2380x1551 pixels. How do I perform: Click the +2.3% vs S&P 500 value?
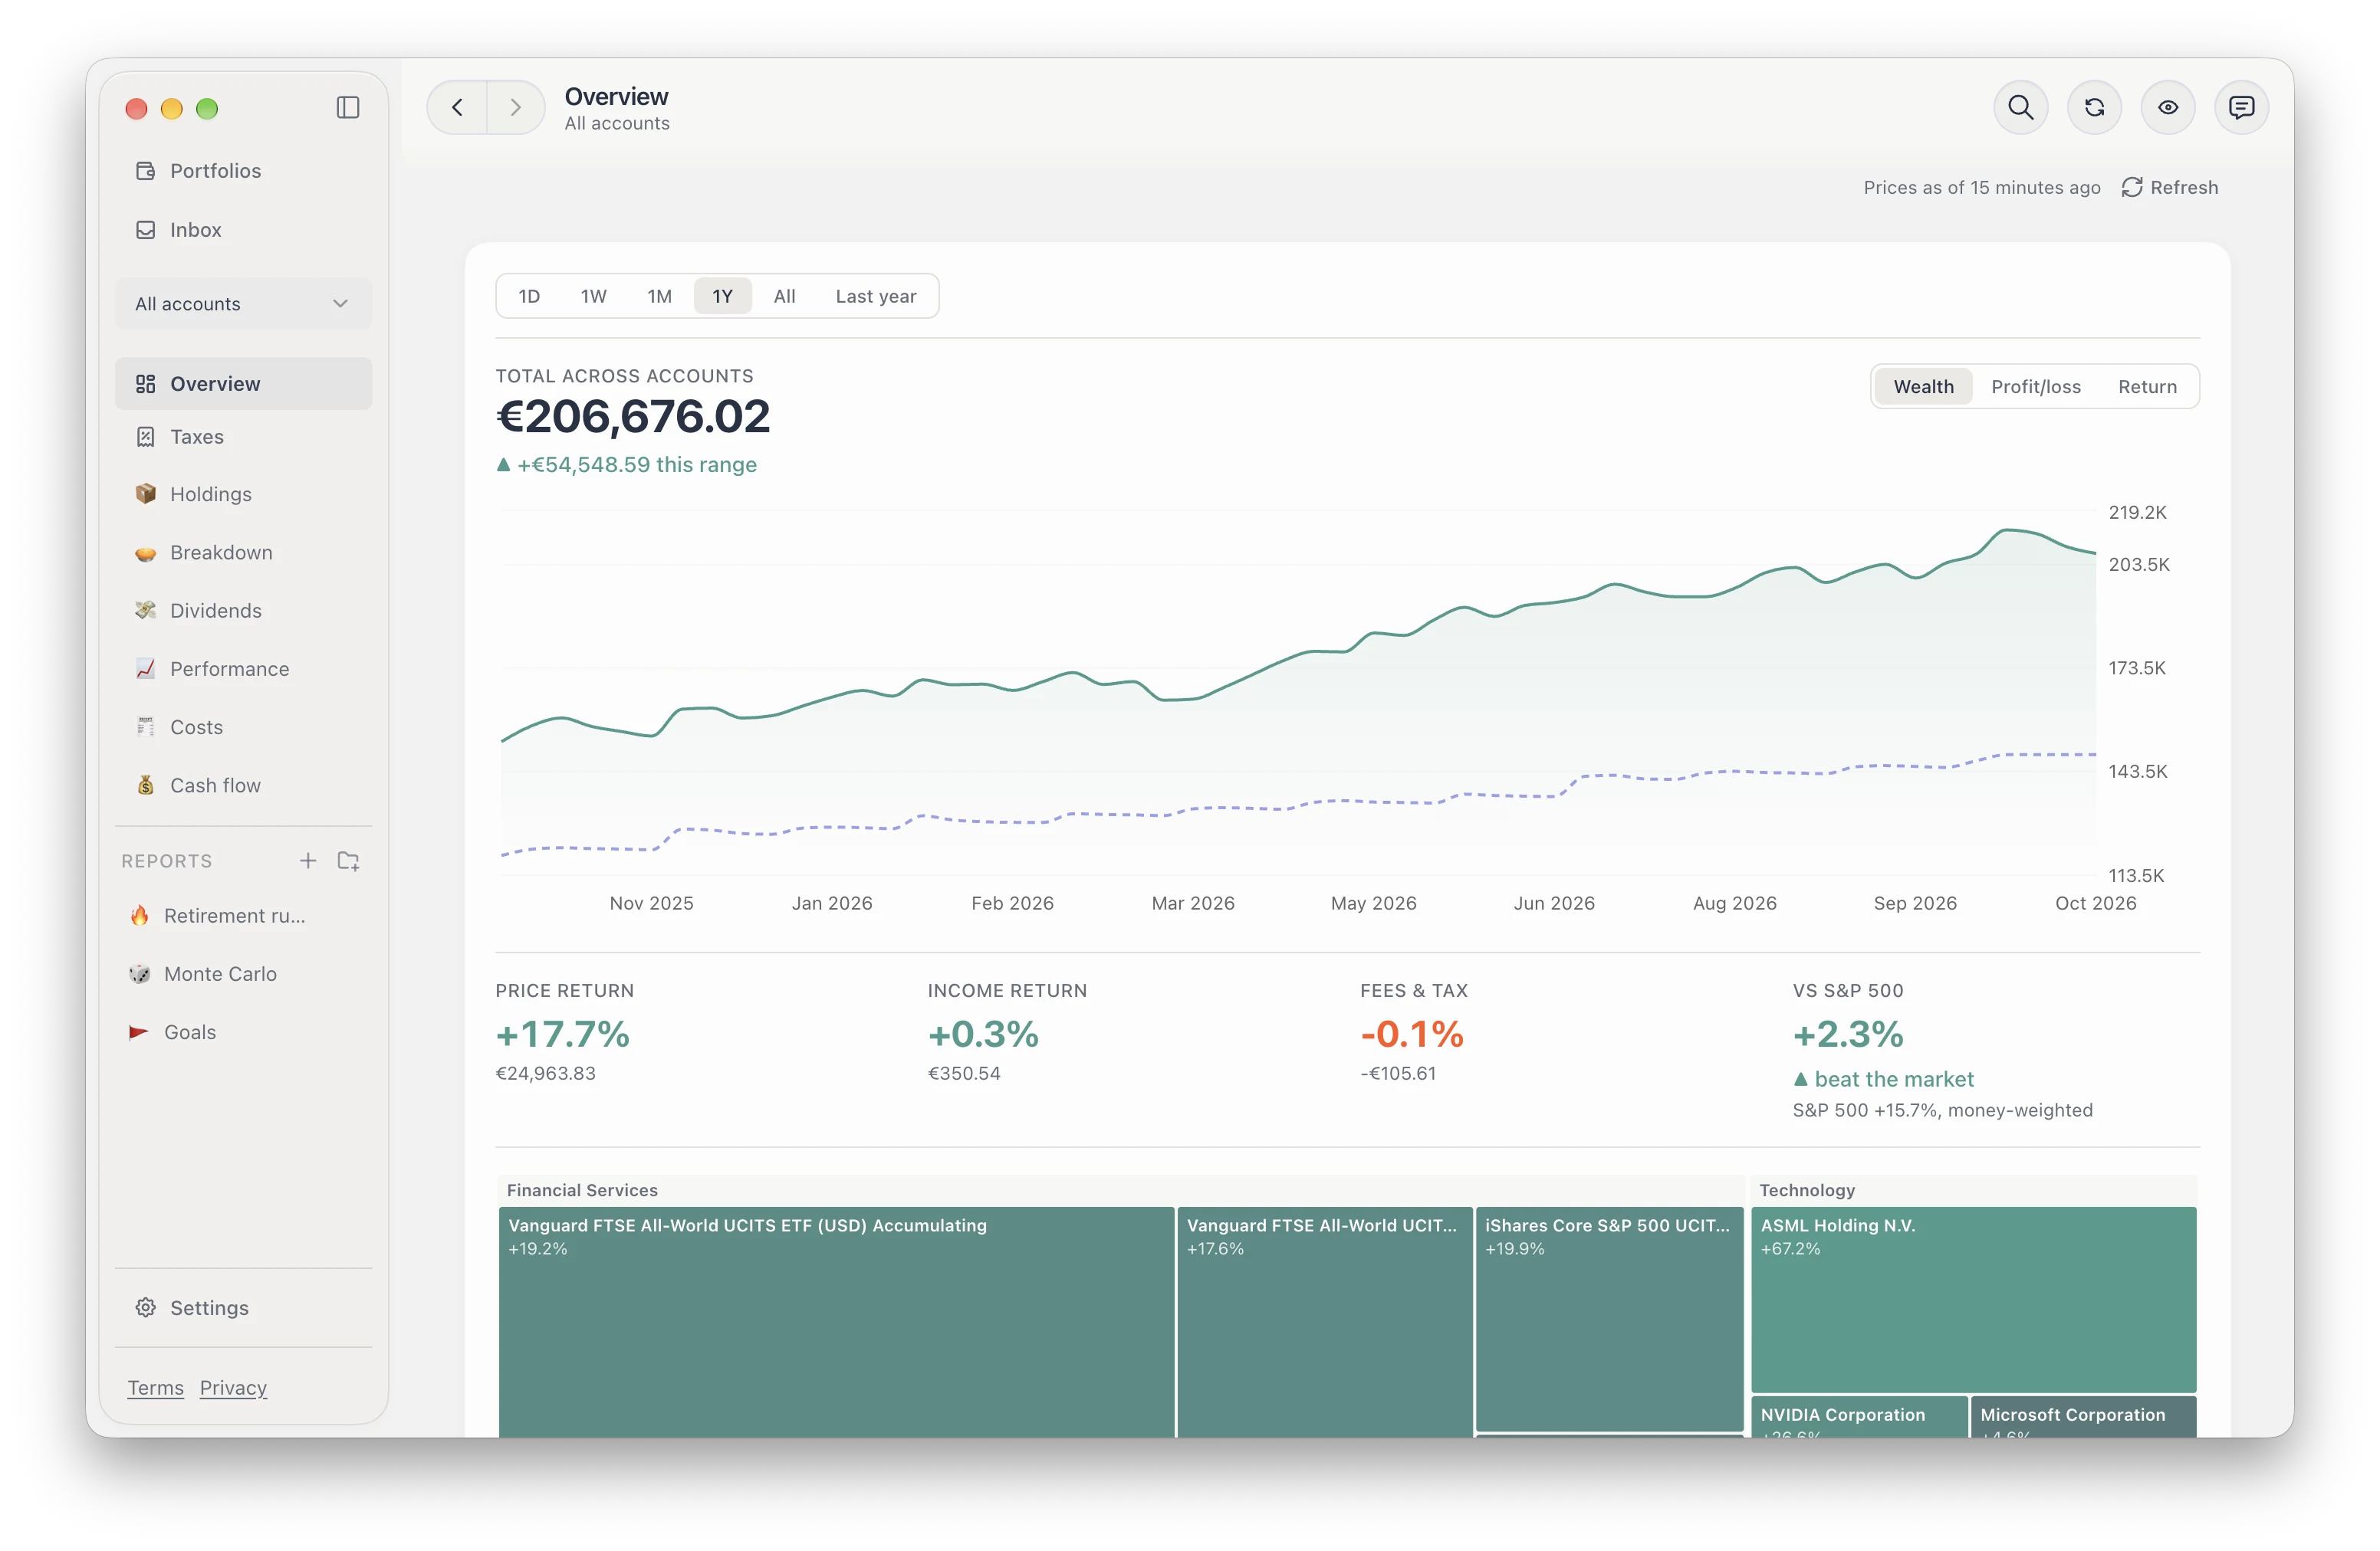pyautogui.click(x=1848, y=1035)
